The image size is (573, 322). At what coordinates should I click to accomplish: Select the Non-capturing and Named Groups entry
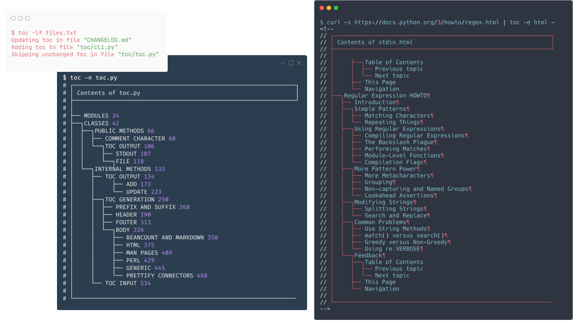click(x=418, y=189)
